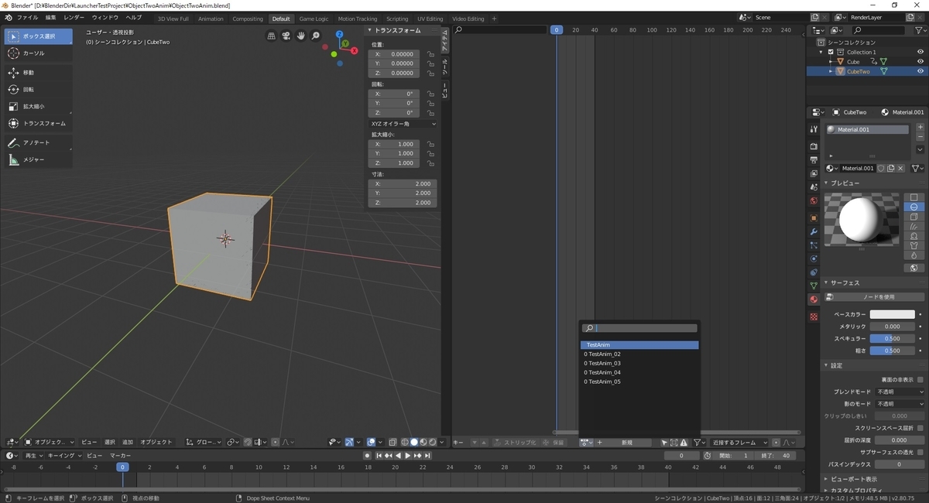Click the pan hand icon in viewport
This screenshot has height=503, width=929.
click(300, 36)
